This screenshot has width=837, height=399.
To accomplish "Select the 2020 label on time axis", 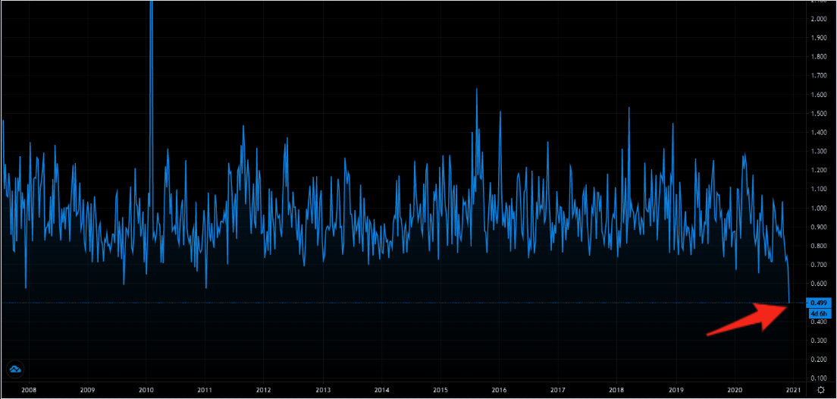I will (x=735, y=391).
